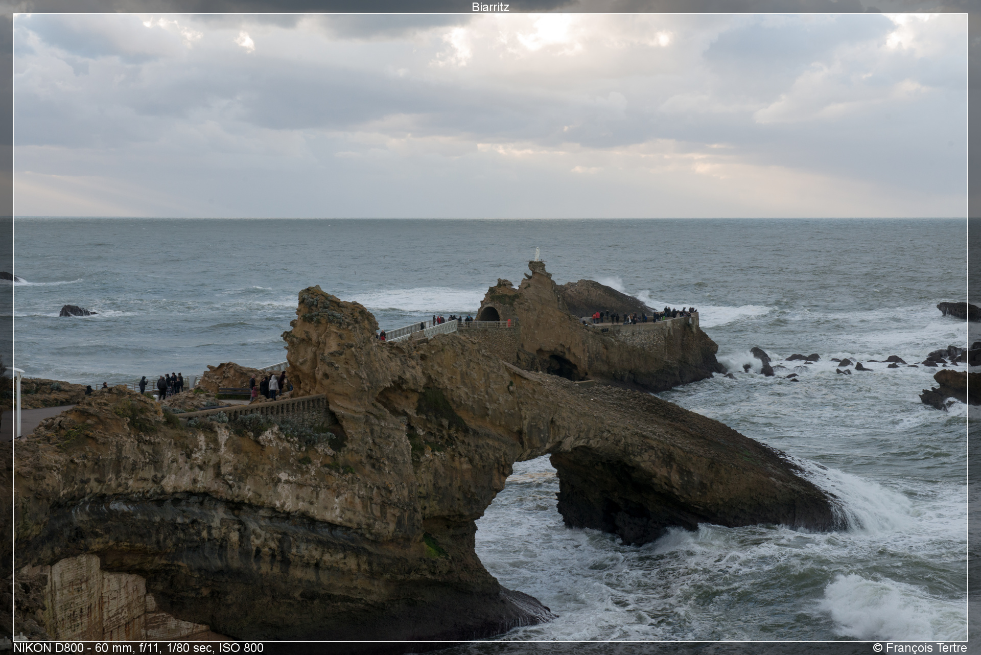Click the "Biarritz" title text

pos(490,7)
